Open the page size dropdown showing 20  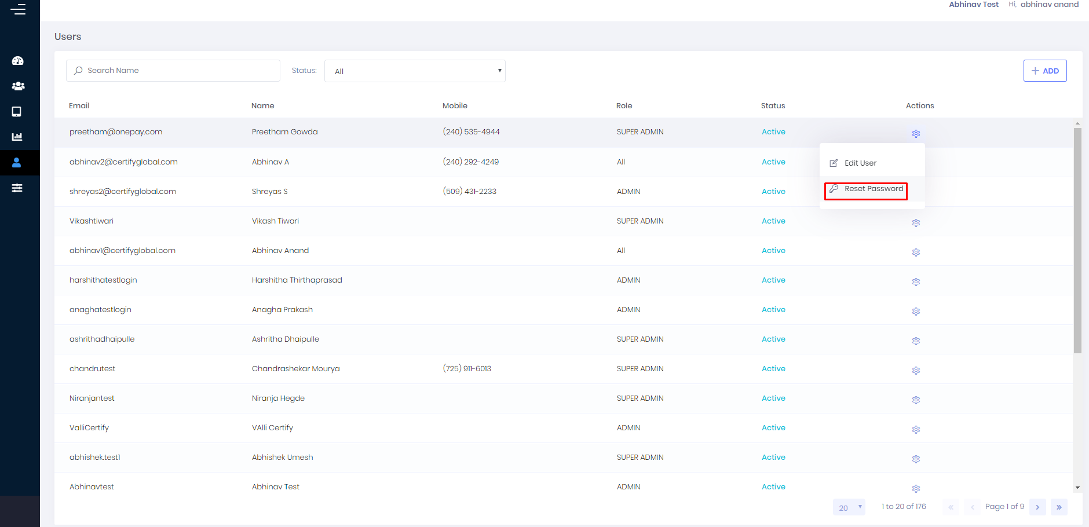pos(849,507)
